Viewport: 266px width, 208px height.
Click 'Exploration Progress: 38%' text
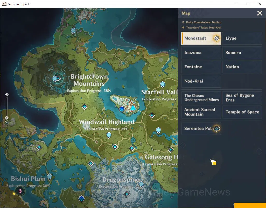point(28,186)
